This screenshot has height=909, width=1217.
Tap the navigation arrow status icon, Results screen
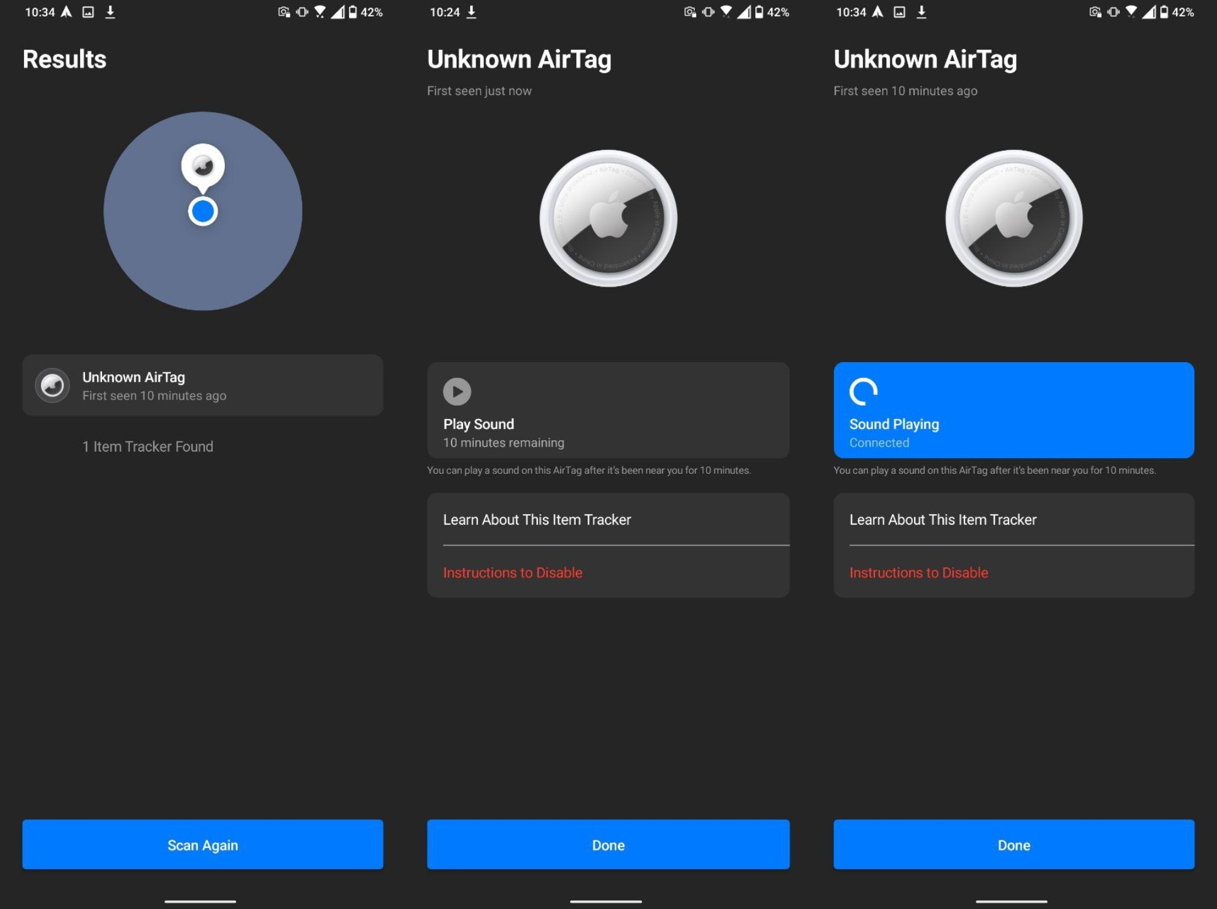(66, 12)
